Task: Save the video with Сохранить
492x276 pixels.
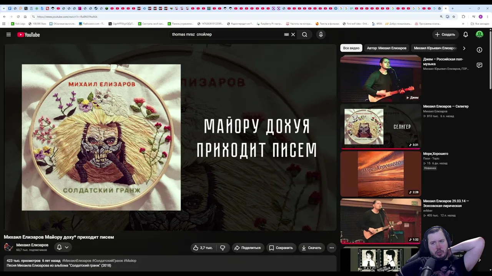Action: (281, 248)
